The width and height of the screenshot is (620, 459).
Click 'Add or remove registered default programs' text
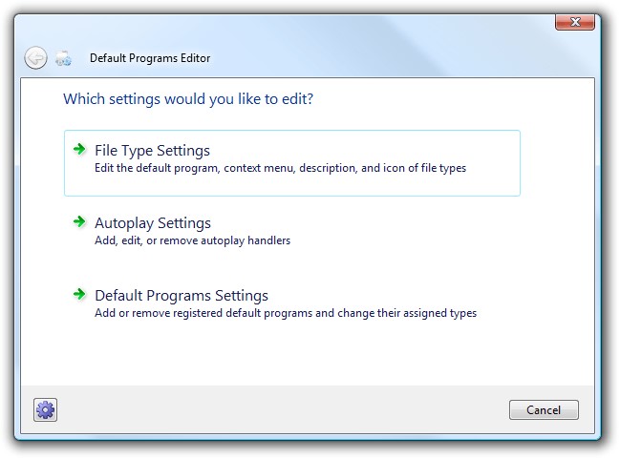click(285, 313)
